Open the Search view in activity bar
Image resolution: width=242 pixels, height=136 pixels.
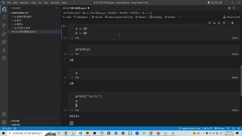coord(4,17)
